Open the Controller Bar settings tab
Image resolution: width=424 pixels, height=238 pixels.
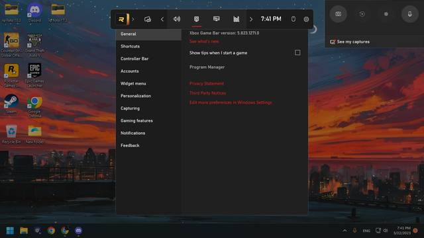(148, 59)
